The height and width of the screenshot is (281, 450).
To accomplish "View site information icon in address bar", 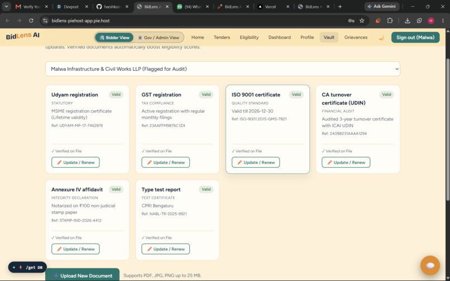I will 45,21.
